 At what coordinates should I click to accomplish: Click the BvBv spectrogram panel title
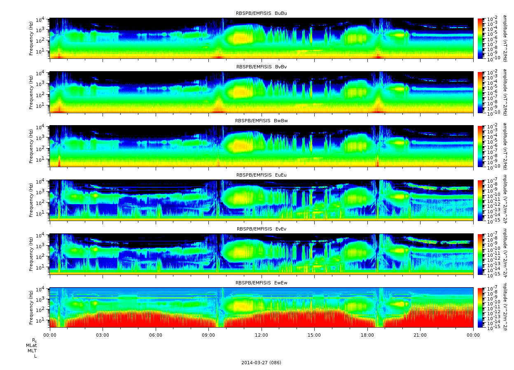pyautogui.click(x=261, y=67)
